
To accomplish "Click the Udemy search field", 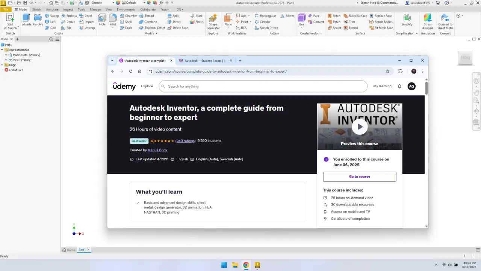I will [x=263, y=86].
